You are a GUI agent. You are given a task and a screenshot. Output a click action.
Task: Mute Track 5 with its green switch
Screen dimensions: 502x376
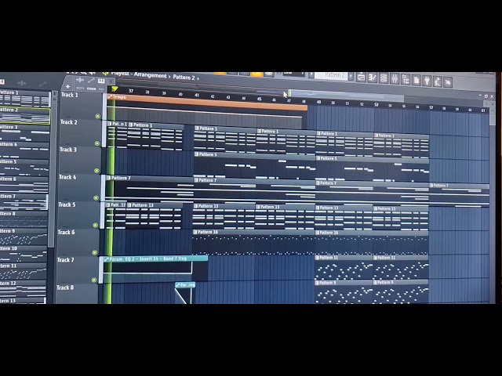(x=95, y=225)
